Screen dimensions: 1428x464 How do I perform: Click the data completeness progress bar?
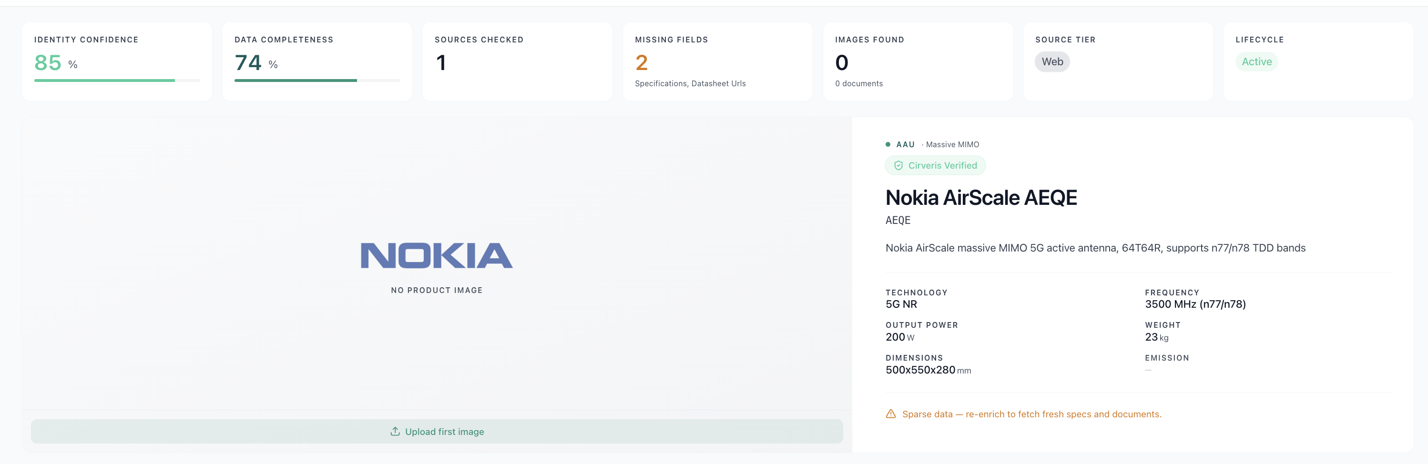coord(317,81)
